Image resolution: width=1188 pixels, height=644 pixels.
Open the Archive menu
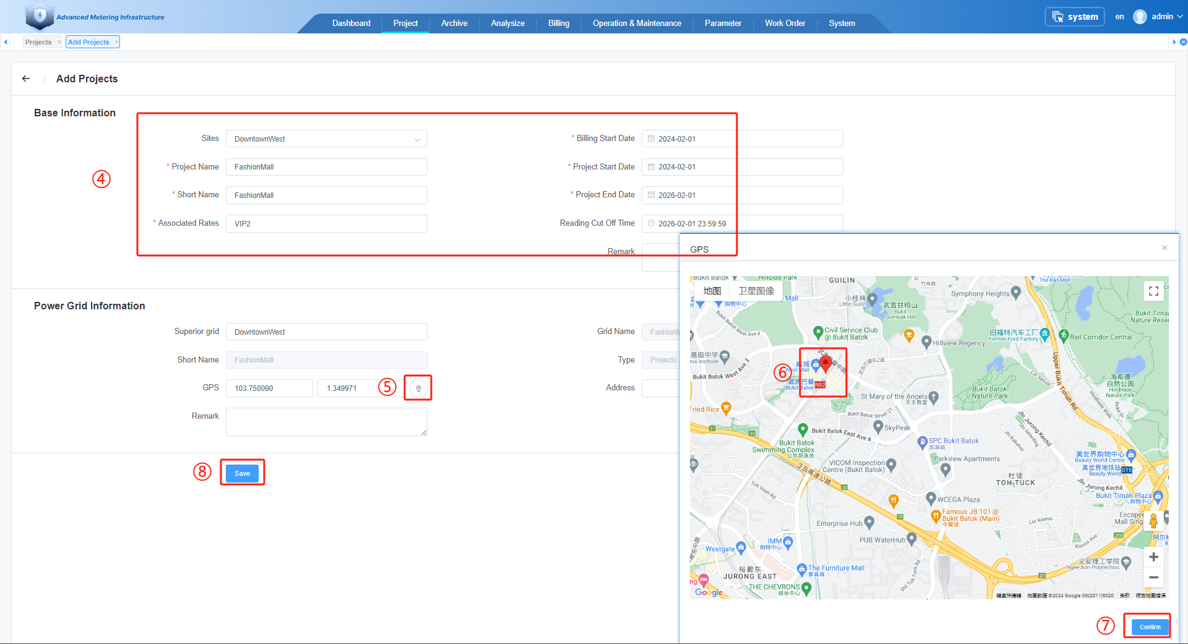pos(454,23)
